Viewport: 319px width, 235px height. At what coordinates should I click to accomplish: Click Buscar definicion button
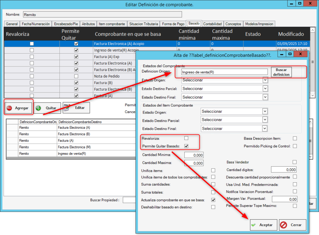(x=281, y=72)
